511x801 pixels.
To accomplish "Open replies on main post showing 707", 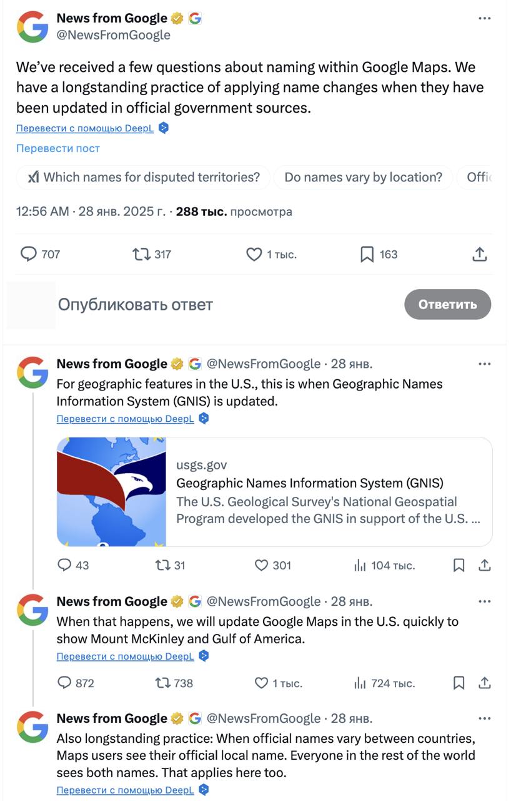I will pos(29,255).
